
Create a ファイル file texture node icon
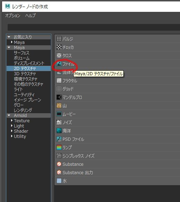coord(59,64)
